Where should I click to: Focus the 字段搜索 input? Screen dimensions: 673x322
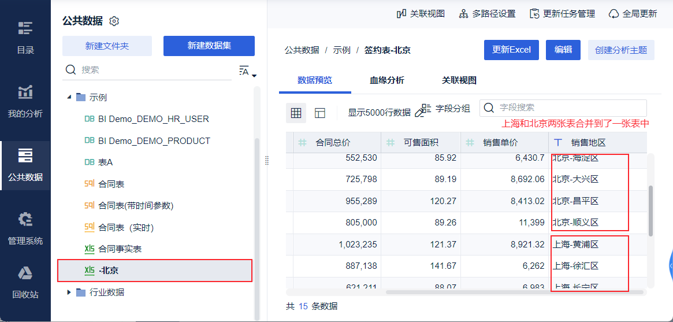coord(563,108)
